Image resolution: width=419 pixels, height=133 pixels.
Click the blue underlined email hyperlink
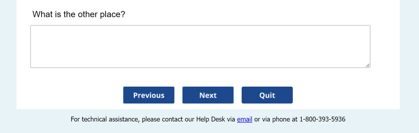244,119
